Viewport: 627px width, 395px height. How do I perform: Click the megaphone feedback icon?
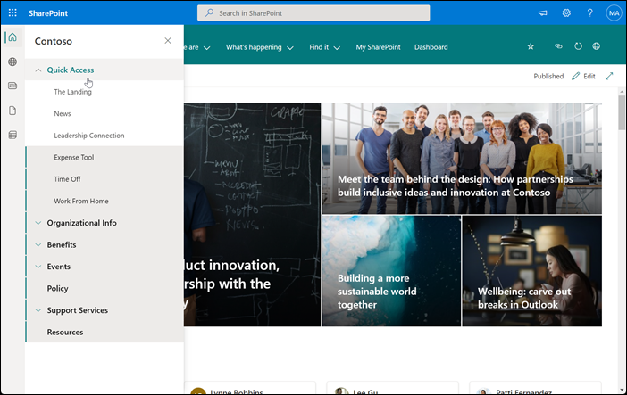point(543,12)
